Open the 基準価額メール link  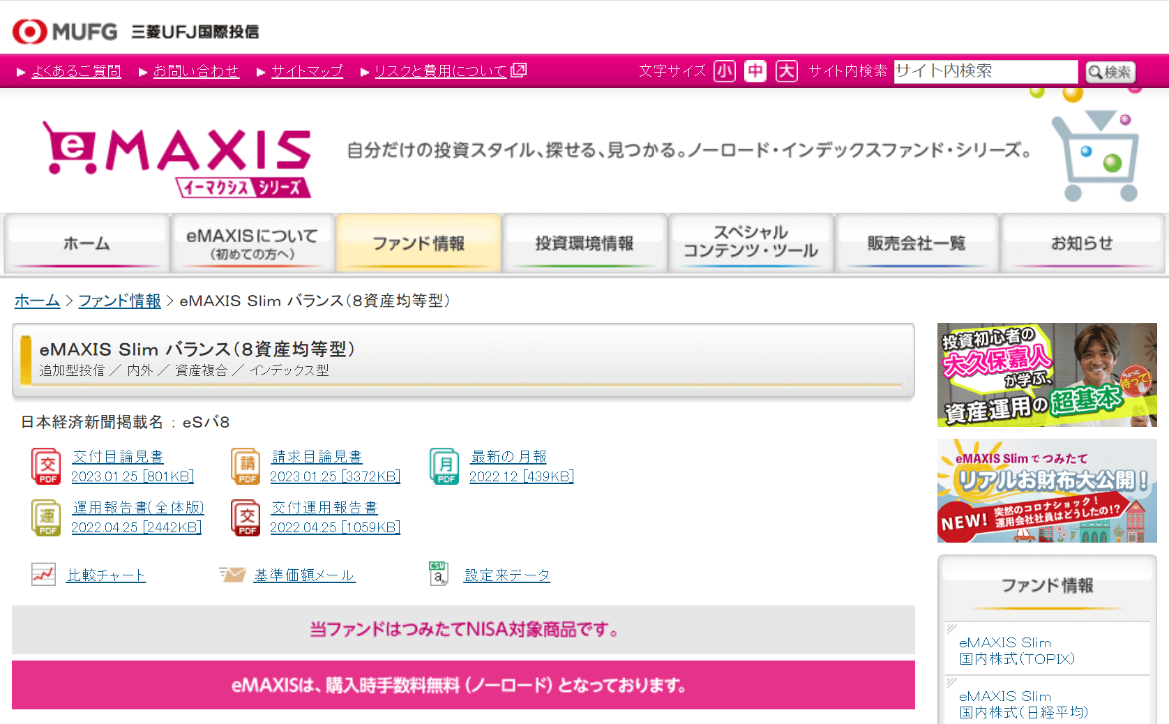pos(305,575)
